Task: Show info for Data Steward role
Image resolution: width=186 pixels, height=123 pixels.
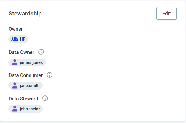Action: [45, 98]
